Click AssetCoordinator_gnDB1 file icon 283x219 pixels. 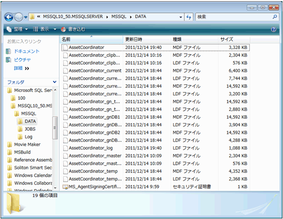[66, 117]
